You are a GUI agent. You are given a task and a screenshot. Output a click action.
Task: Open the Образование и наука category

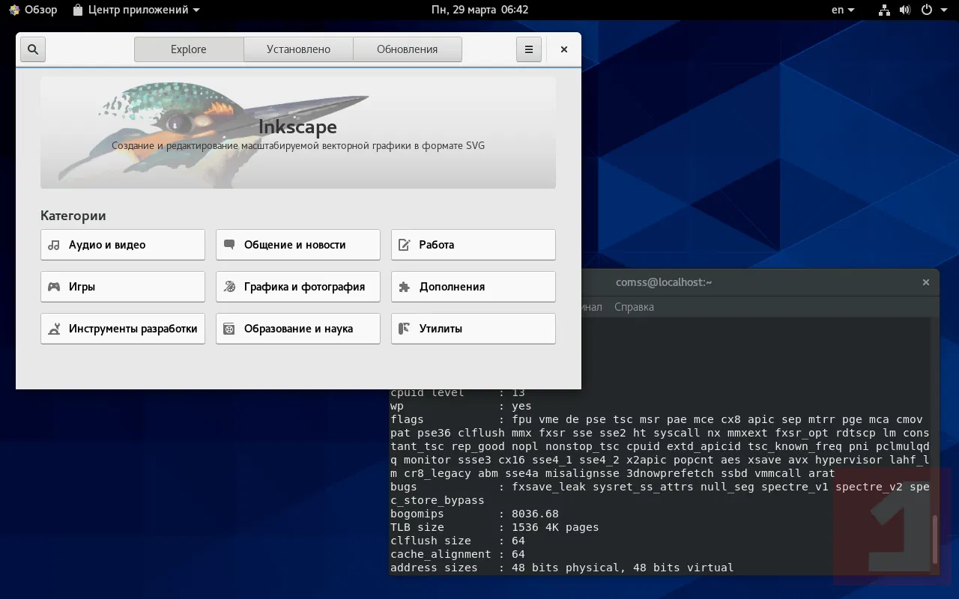pos(298,329)
